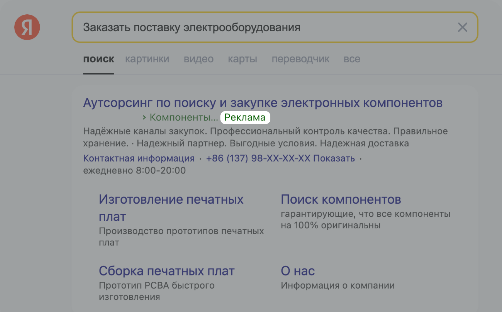502x312 pixels.
Task: Open the «все» services menu
Action: click(x=352, y=59)
